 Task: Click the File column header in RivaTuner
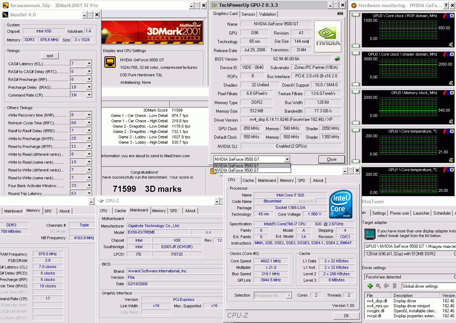378,296
